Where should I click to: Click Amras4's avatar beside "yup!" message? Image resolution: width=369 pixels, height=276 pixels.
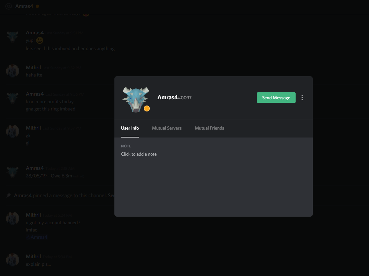coord(13,36)
